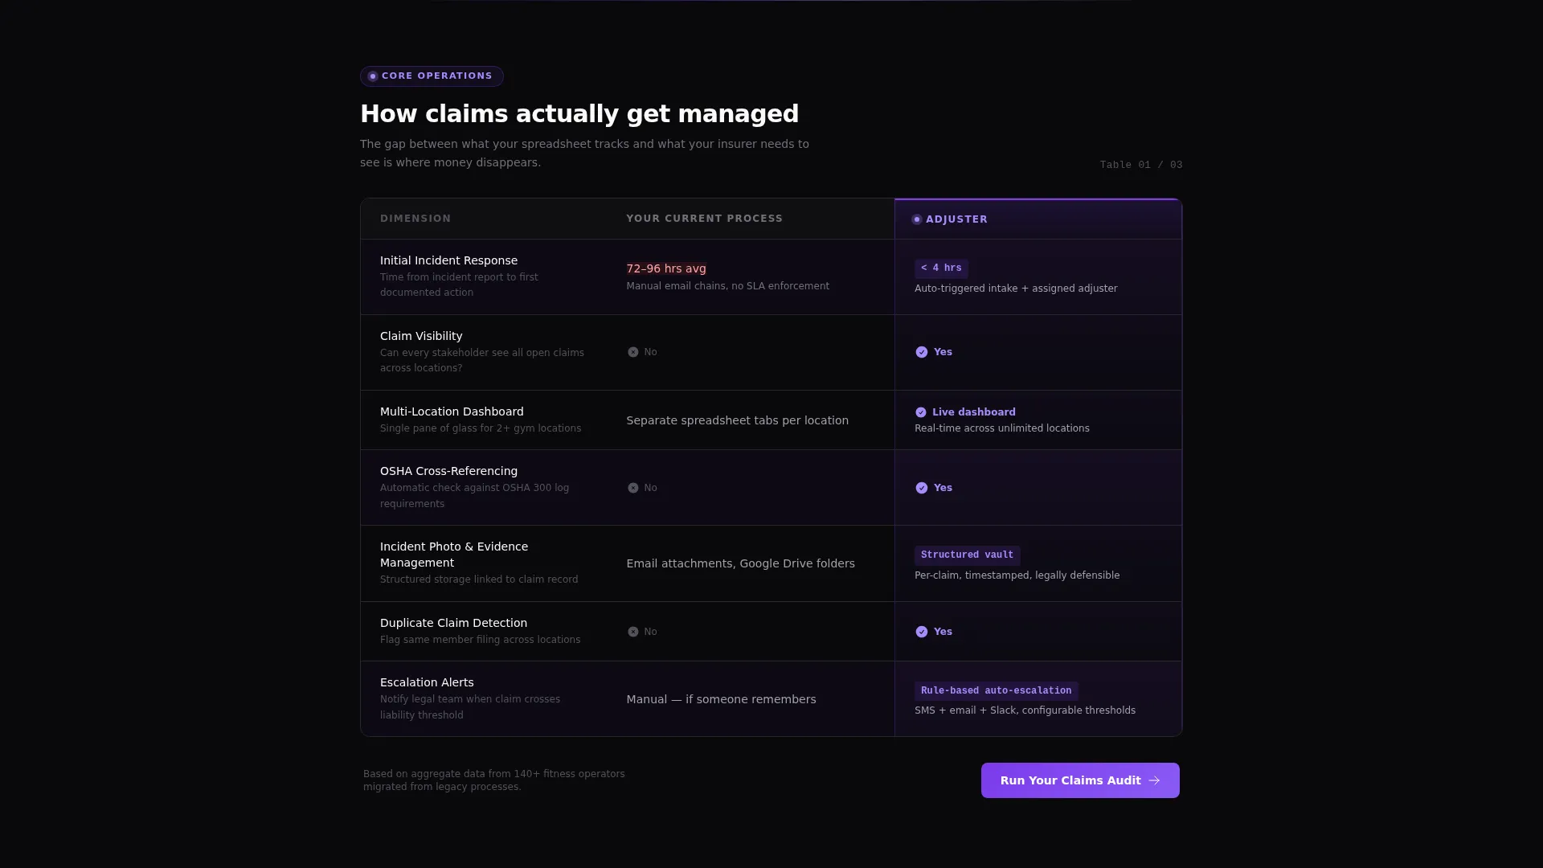The height and width of the screenshot is (868, 1543).
Task: Click the Live dashboard checkmark icon
Action: [x=921, y=412]
